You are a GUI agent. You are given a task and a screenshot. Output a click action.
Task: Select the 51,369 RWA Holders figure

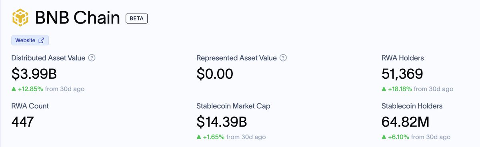(402, 74)
